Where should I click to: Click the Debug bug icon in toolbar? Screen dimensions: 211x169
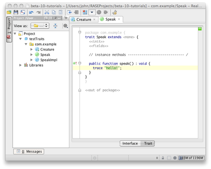point(106,12)
